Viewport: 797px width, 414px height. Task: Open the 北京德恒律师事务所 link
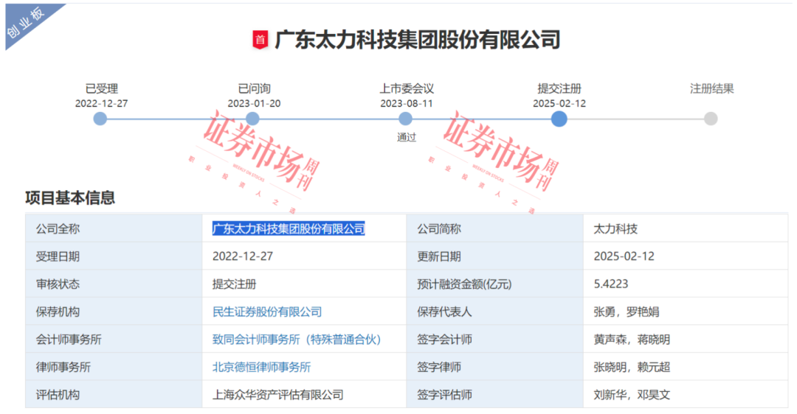coord(262,367)
